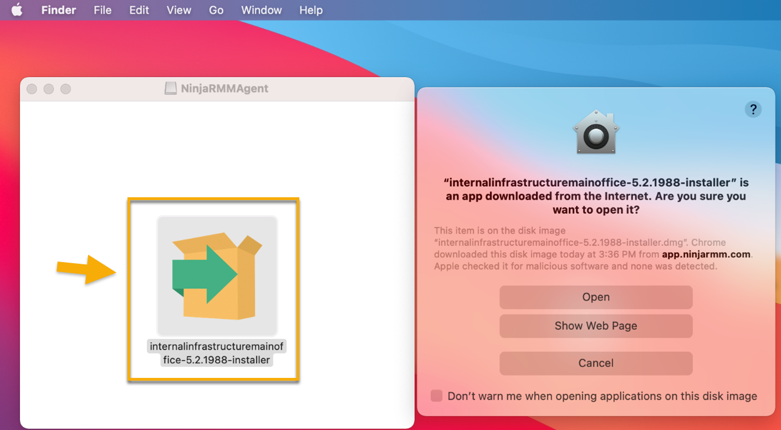Open the View menu
Viewport: 781px width, 430px height.
coord(178,9)
